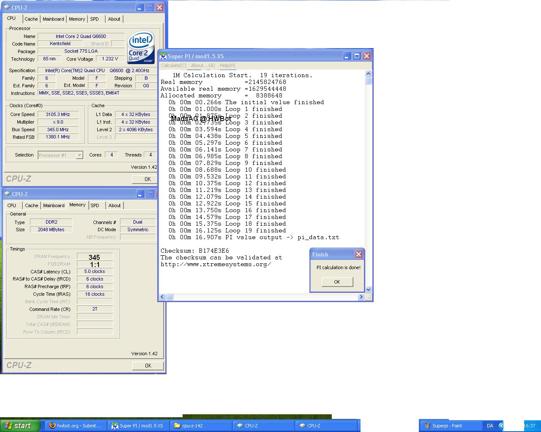
Task: Open the About...(A) menu in Super PI
Action: pos(203,65)
